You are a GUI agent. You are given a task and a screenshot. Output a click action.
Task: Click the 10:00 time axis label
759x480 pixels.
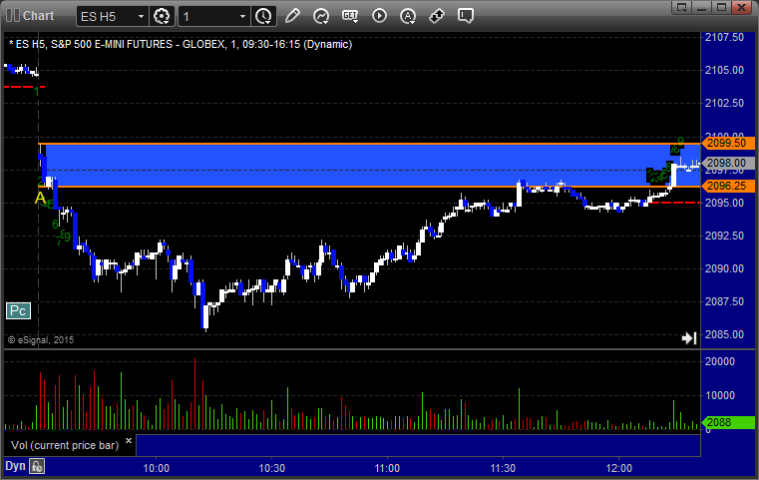[156, 468]
